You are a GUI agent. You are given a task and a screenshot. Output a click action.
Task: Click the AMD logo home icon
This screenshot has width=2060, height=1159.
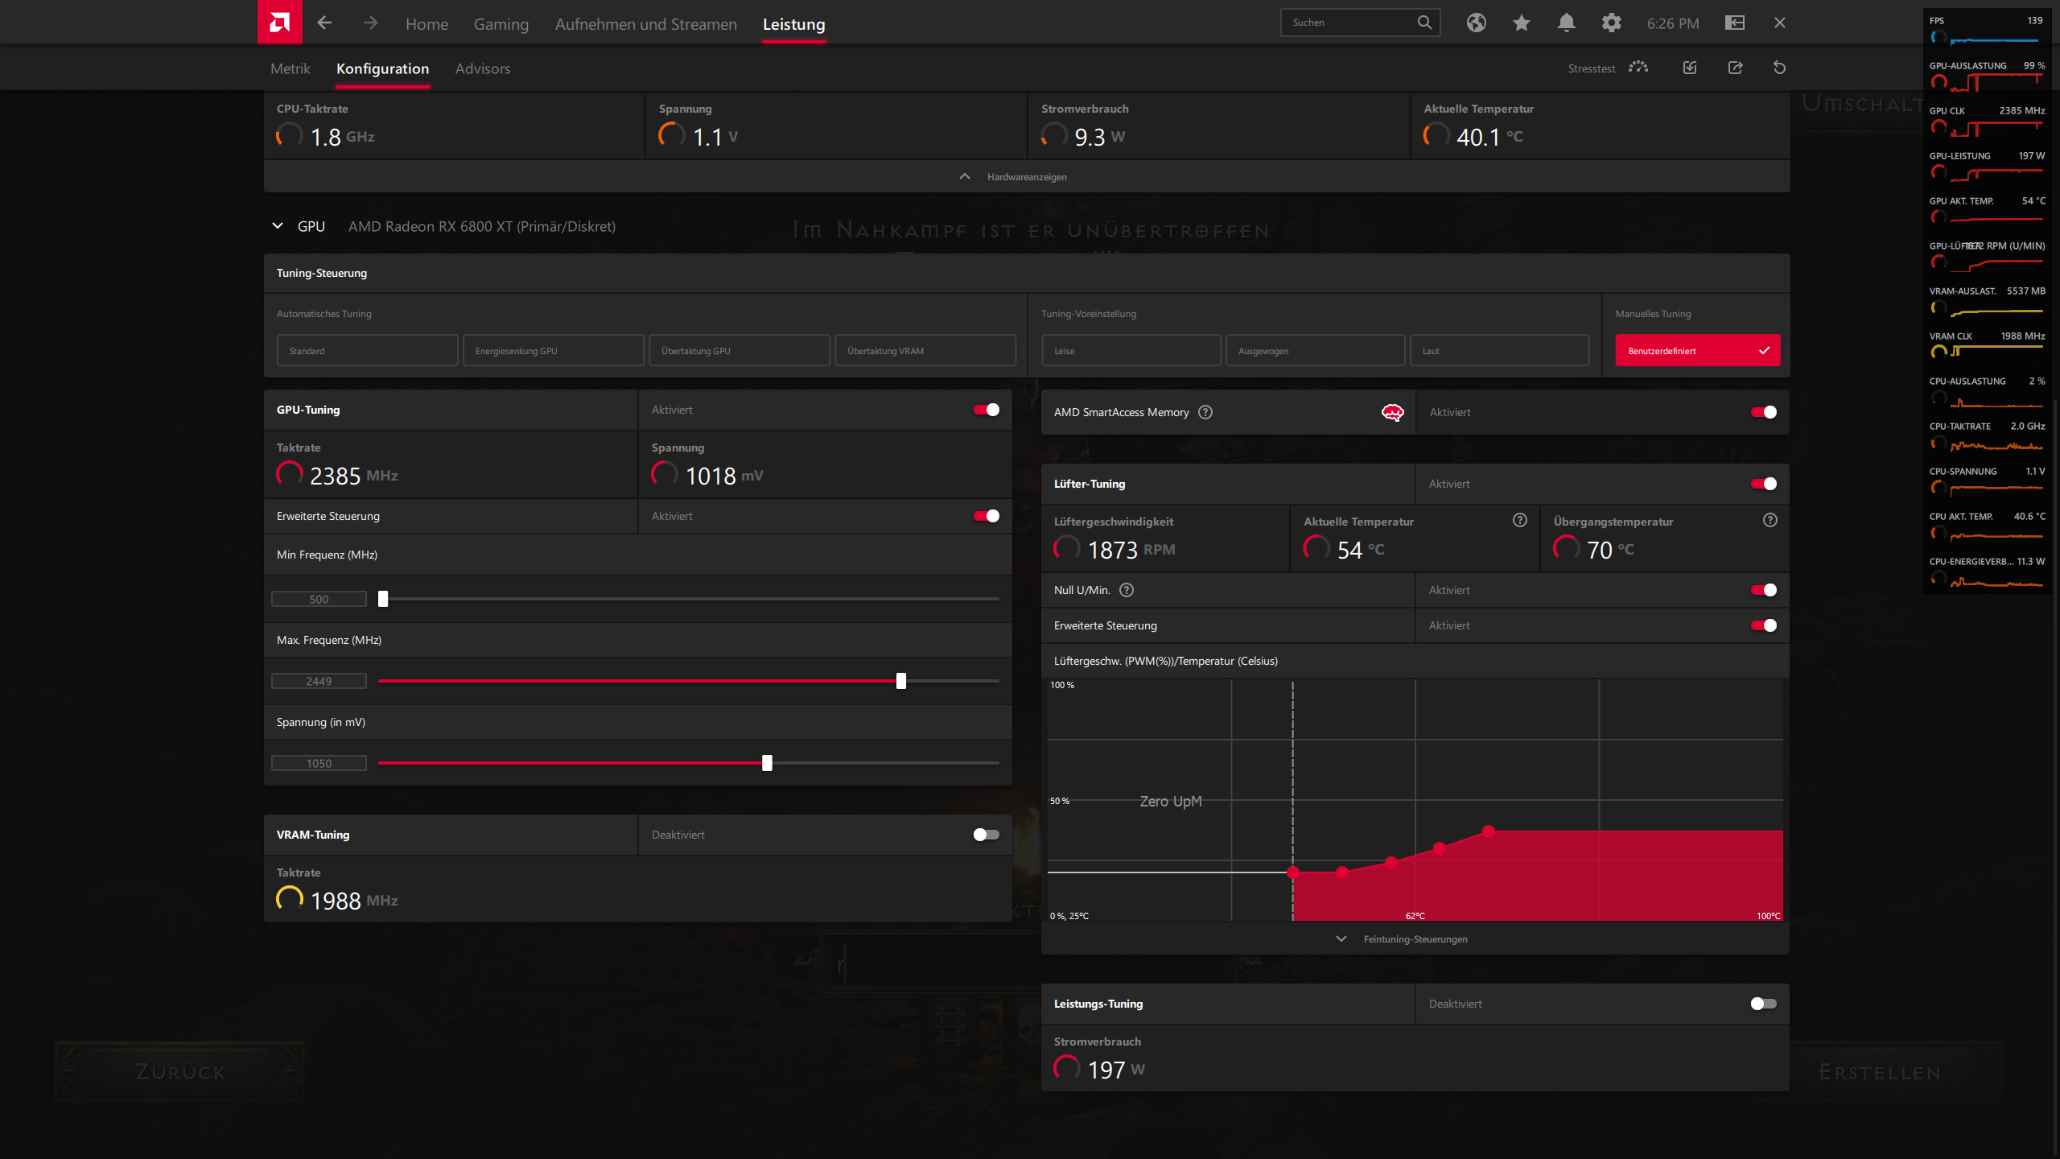(x=279, y=22)
